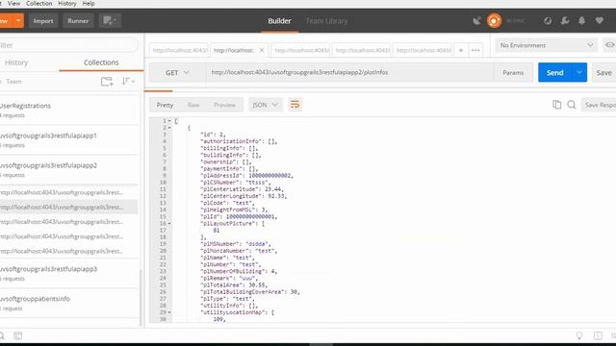616x346 pixels.
Task: Select the Pretty response view
Action: coord(165,105)
